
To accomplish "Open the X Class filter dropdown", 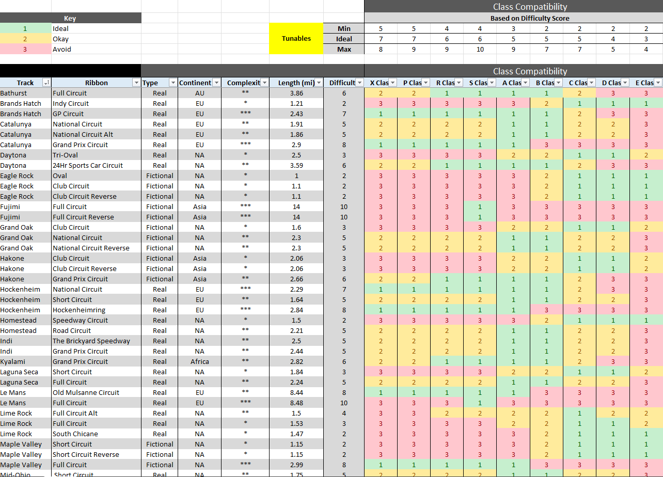I will pos(392,83).
